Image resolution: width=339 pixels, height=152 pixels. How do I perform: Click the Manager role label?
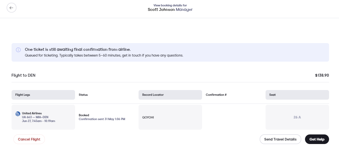click(184, 10)
